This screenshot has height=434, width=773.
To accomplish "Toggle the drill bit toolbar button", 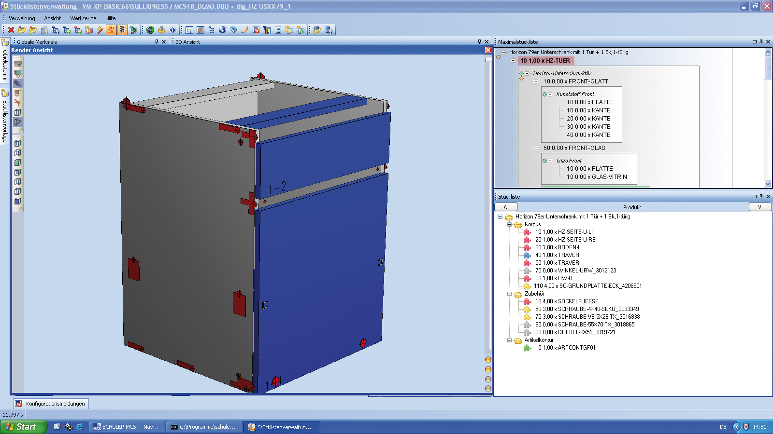I will [x=122, y=30].
